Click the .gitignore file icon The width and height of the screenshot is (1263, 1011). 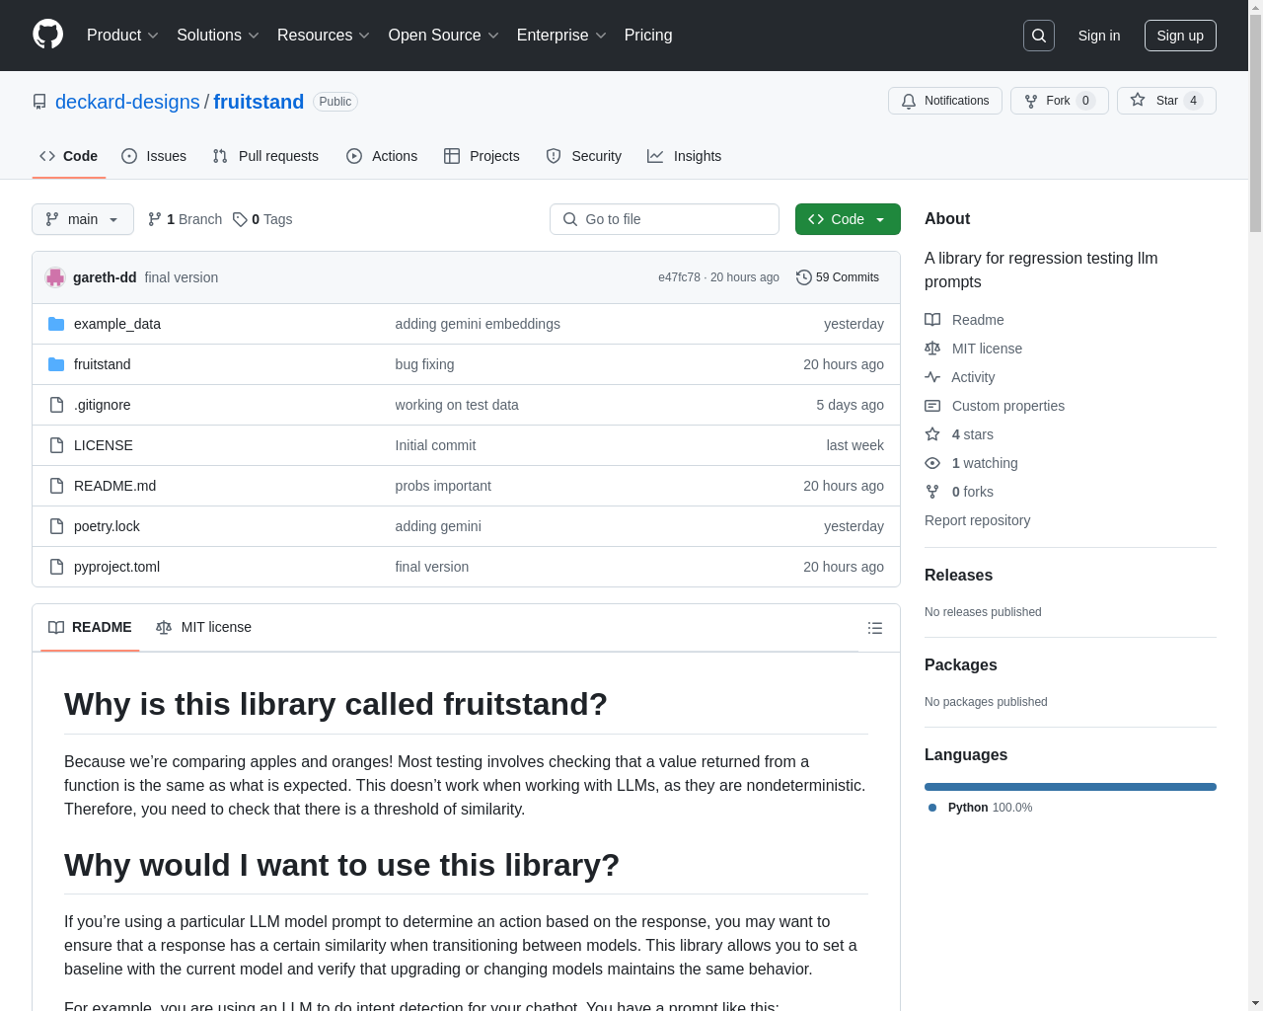tap(56, 405)
